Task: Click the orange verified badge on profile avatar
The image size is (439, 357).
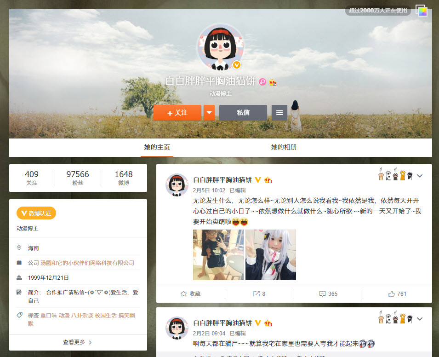Action: pos(237,65)
